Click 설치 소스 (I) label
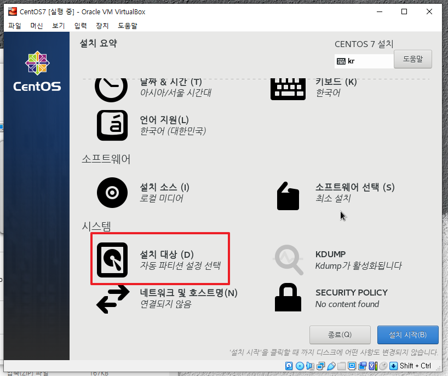448x376 pixels. coord(164,187)
